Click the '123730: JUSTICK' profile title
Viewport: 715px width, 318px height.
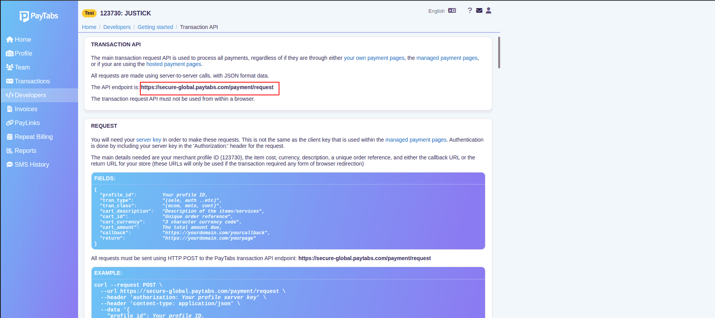point(126,13)
